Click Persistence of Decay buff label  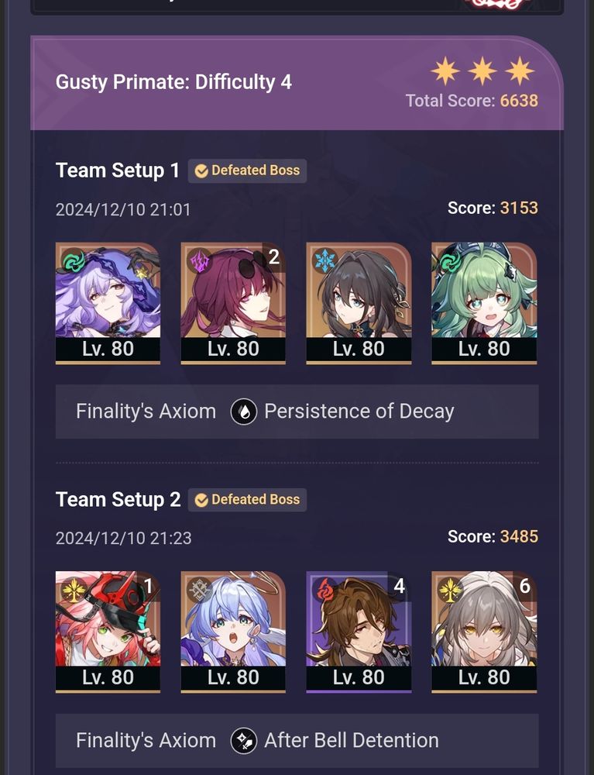(x=359, y=412)
